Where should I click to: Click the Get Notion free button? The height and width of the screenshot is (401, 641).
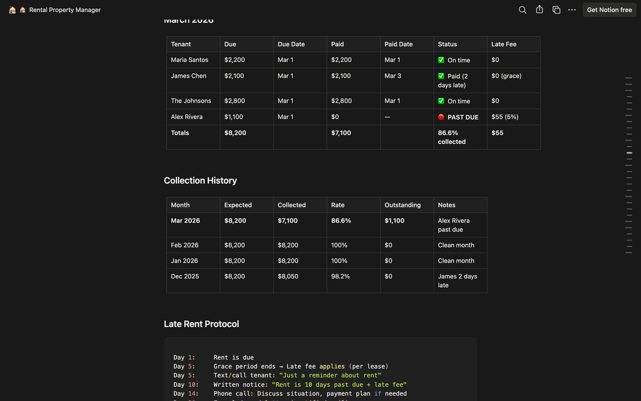(609, 10)
